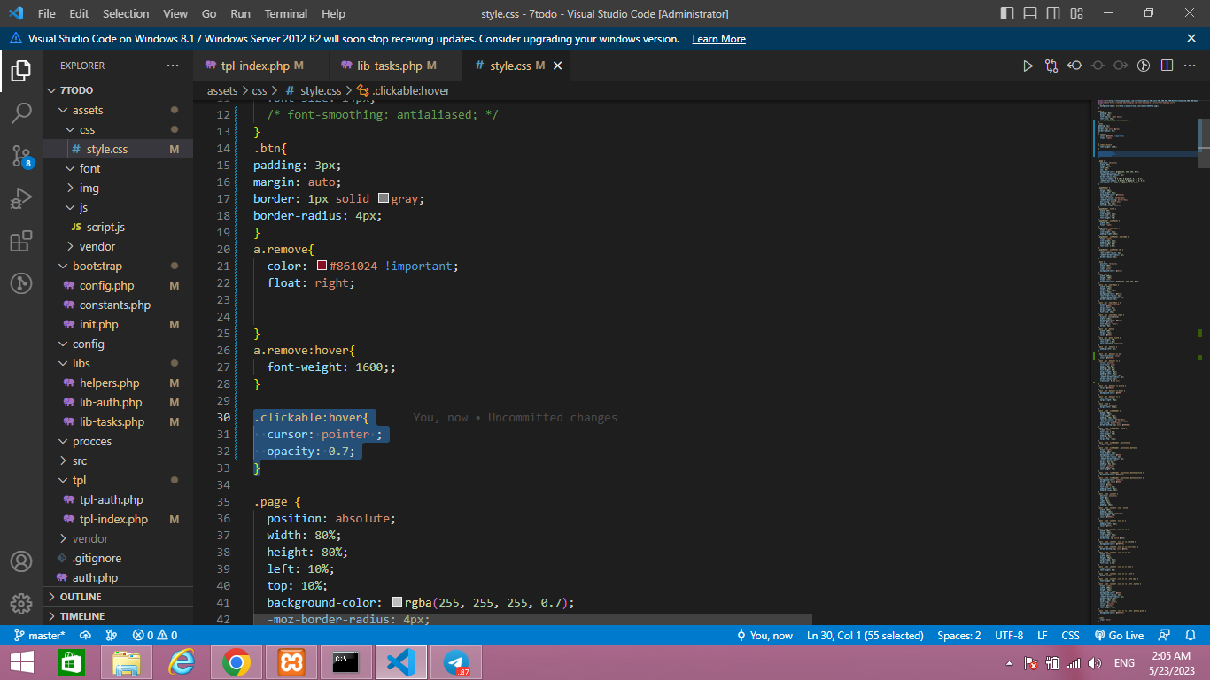The height and width of the screenshot is (680, 1210).
Task: Click the #861024 color swatch
Action: (x=322, y=267)
